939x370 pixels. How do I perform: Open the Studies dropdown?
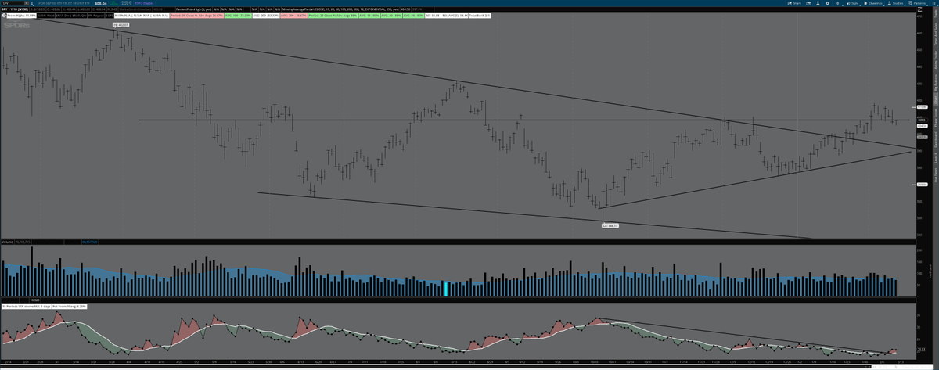point(895,3)
